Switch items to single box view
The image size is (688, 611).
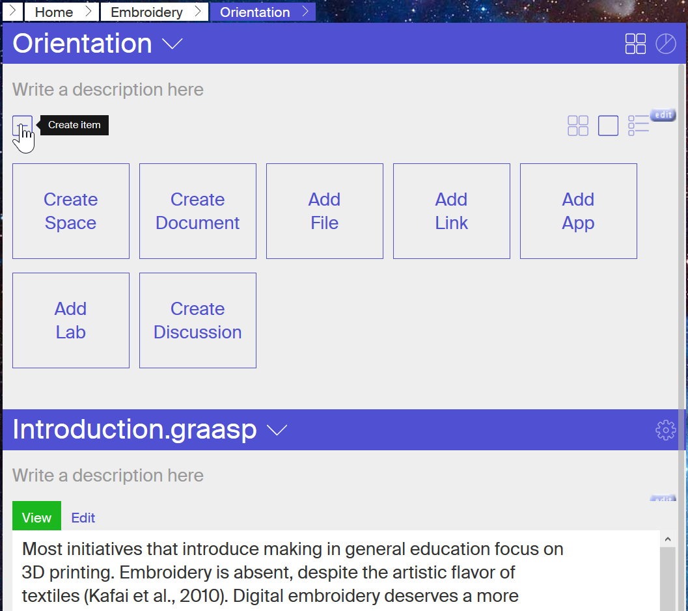click(608, 126)
